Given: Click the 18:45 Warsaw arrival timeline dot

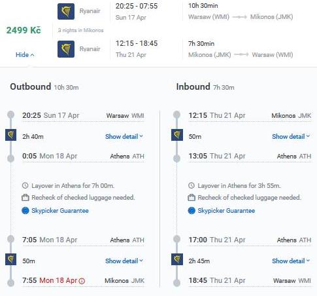Looking at the screenshot, I should [x=176, y=283].
